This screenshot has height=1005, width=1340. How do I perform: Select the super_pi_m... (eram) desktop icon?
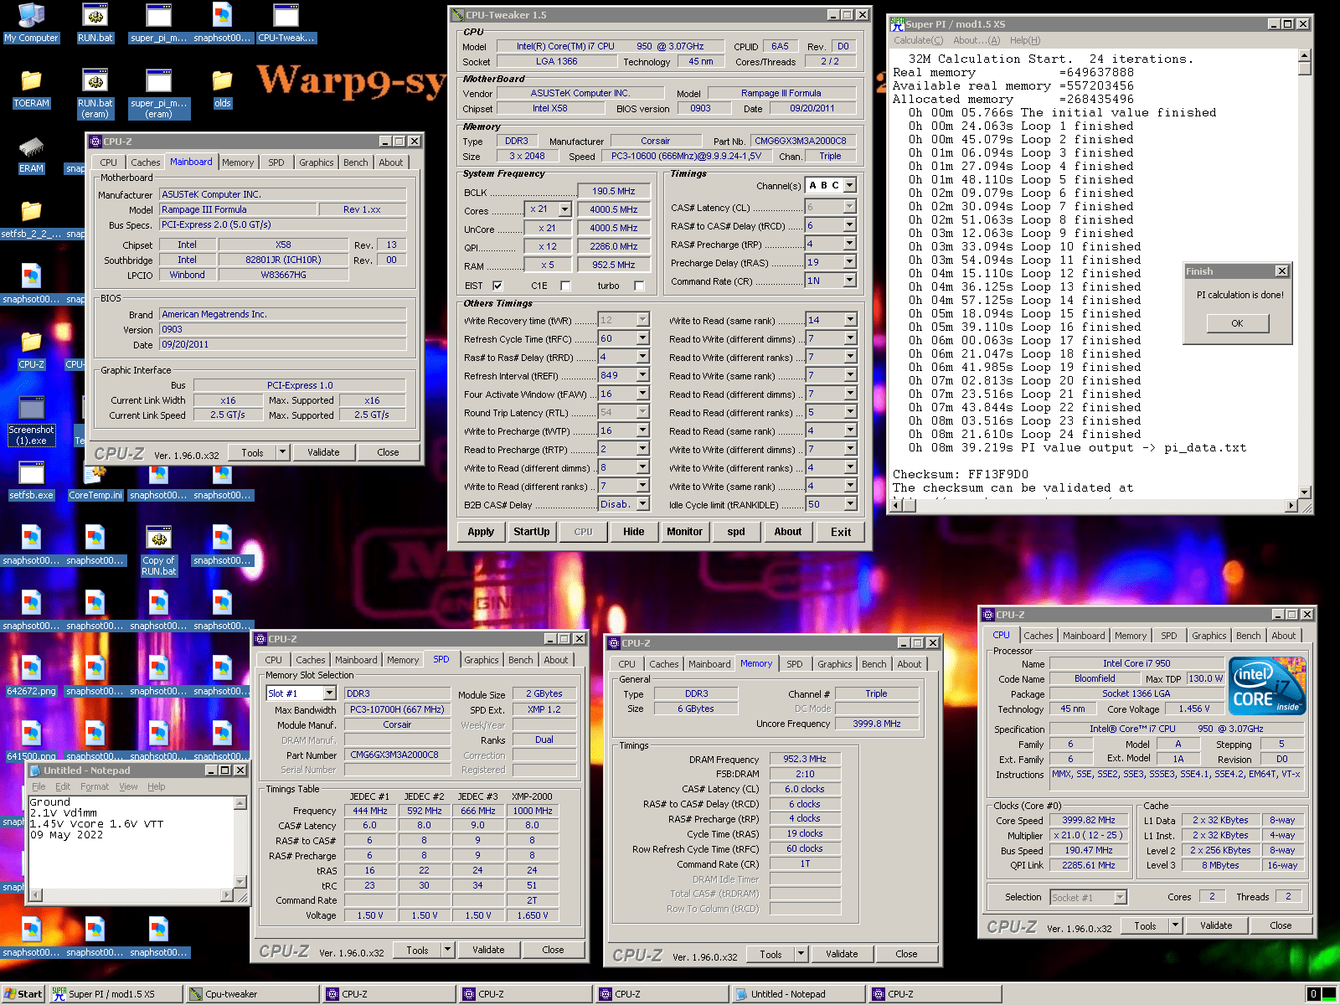158,94
